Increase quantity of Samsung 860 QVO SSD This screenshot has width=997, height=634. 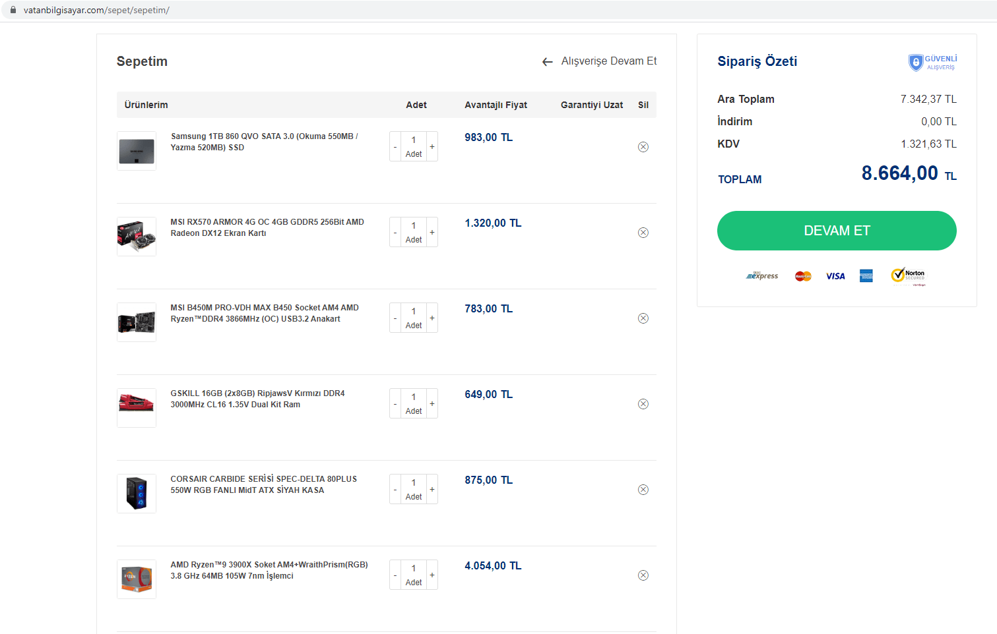(432, 146)
